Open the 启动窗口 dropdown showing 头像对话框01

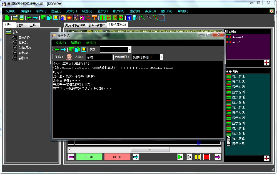click(x=161, y=57)
